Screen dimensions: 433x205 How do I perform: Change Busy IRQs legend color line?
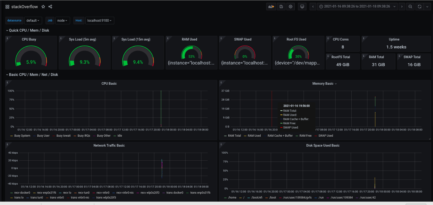point(75,136)
